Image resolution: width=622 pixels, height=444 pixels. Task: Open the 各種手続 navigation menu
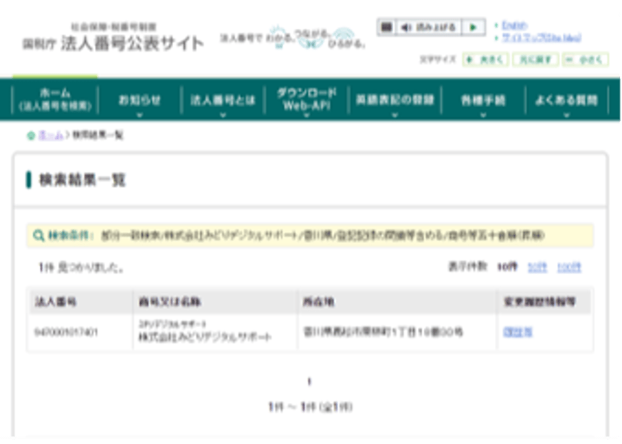point(483,100)
